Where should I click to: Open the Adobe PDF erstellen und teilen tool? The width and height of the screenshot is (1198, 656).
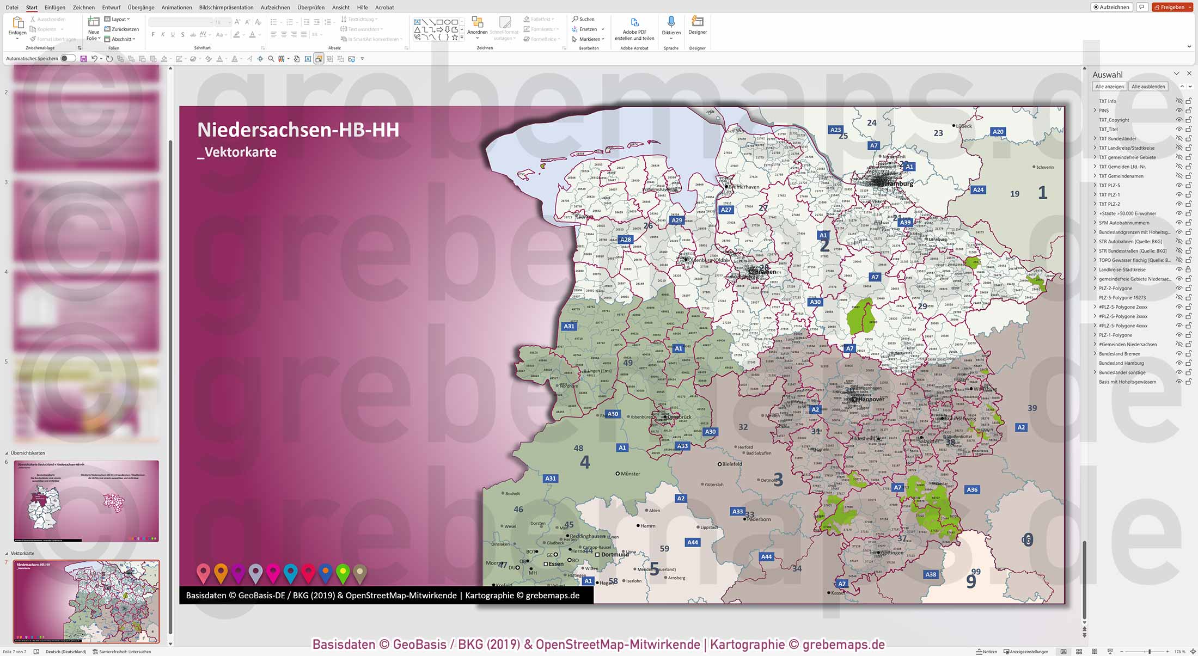pos(634,28)
